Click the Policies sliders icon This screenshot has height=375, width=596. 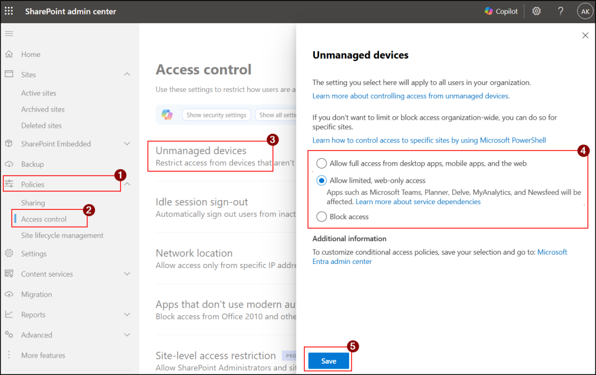pos(9,184)
